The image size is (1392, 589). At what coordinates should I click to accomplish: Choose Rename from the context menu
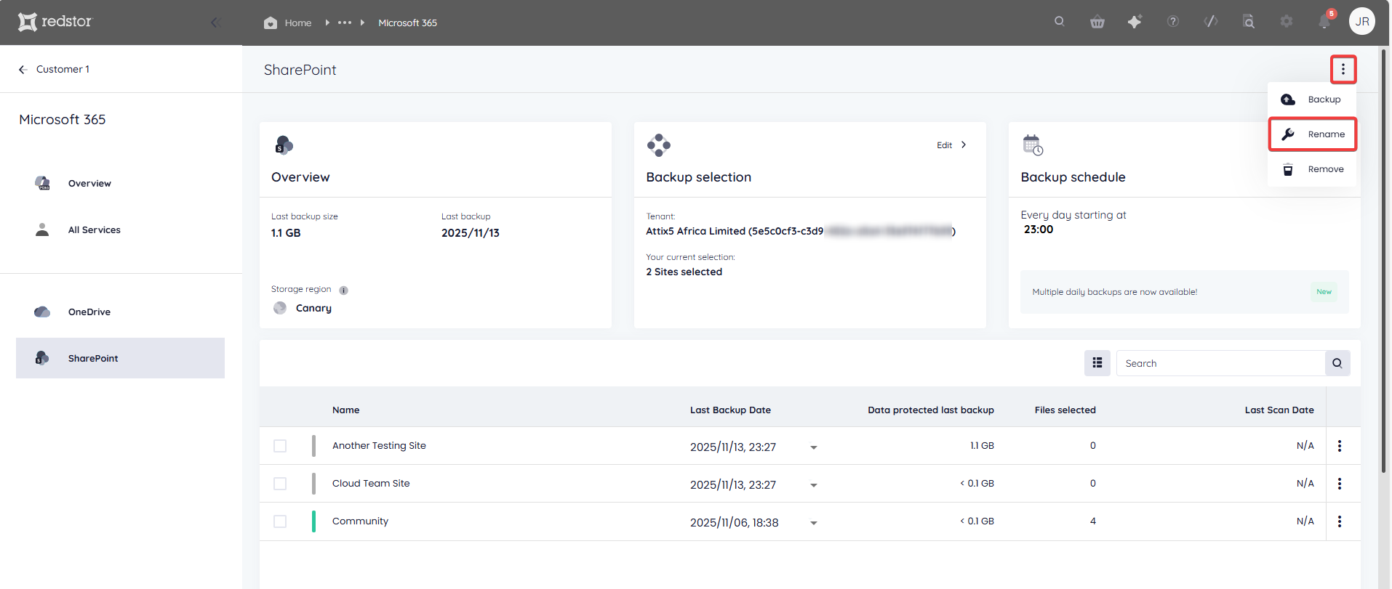[1312, 134]
